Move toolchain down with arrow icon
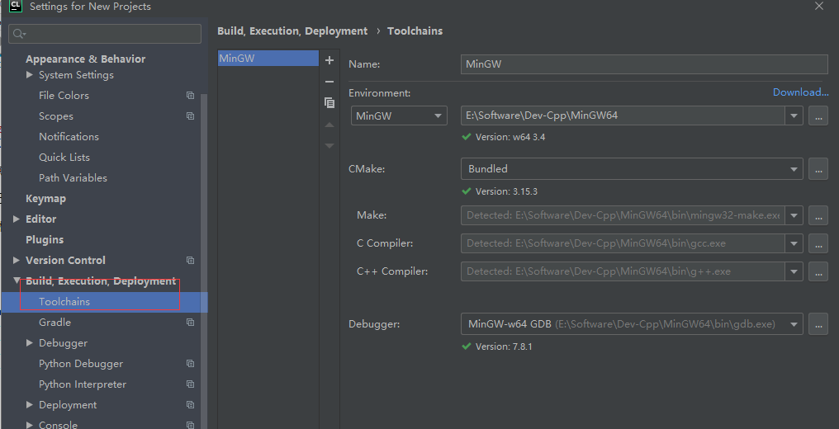Image resolution: width=839 pixels, height=429 pixels. [x=329, y=145]
